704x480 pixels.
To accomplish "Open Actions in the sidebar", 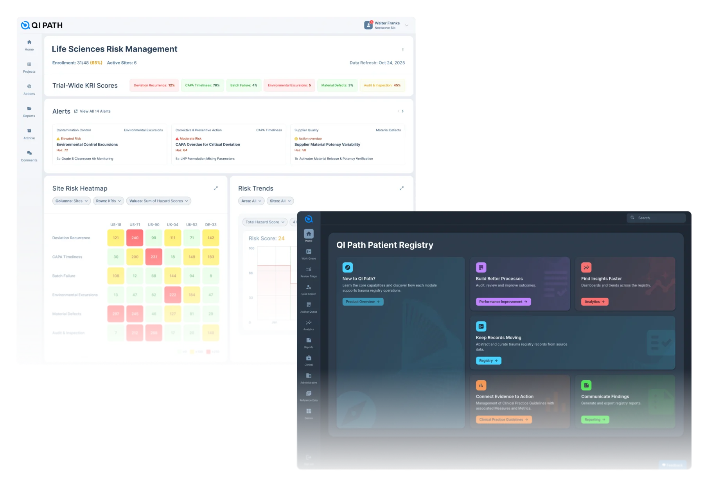I will pyautogui.click(x=29, y=90).
